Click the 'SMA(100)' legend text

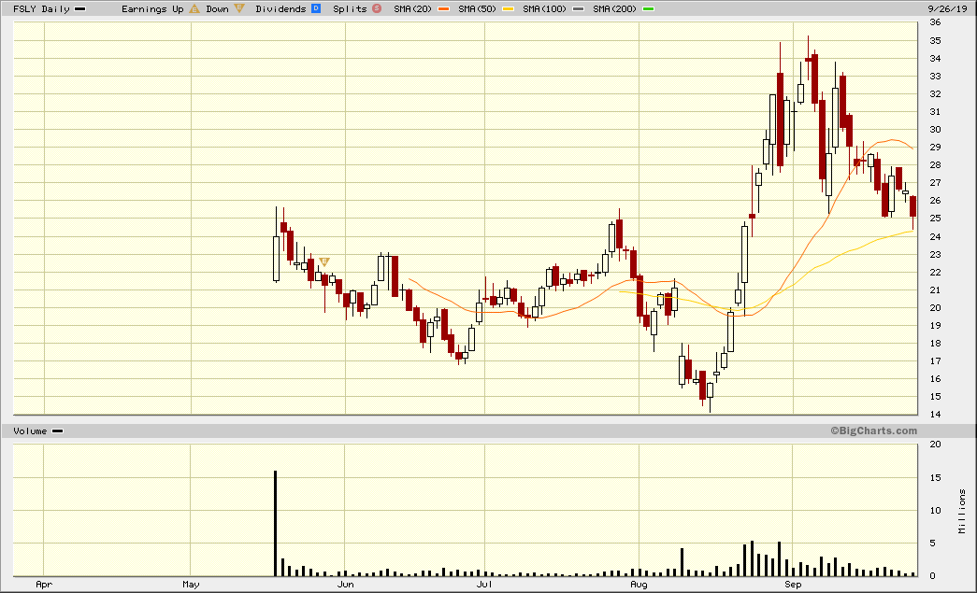(x=544, y=8)
